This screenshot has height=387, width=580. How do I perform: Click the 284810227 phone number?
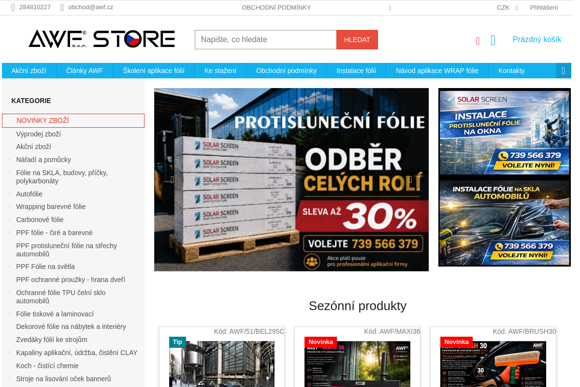tap(35, 7)
